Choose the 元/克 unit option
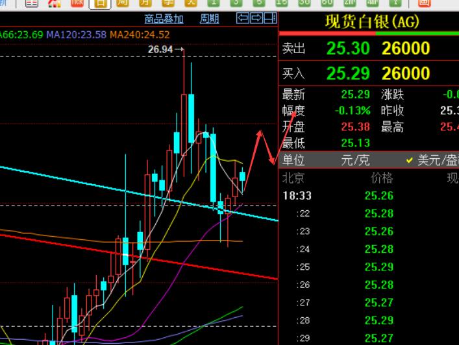This screenshot has height=345, width=459. tap(355, 160)
